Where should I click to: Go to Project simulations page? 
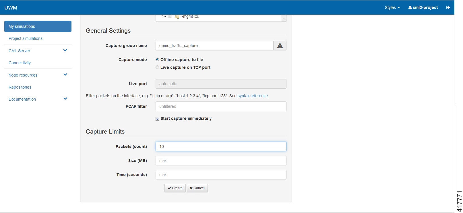pyautogui.click(x=26, y=38)
